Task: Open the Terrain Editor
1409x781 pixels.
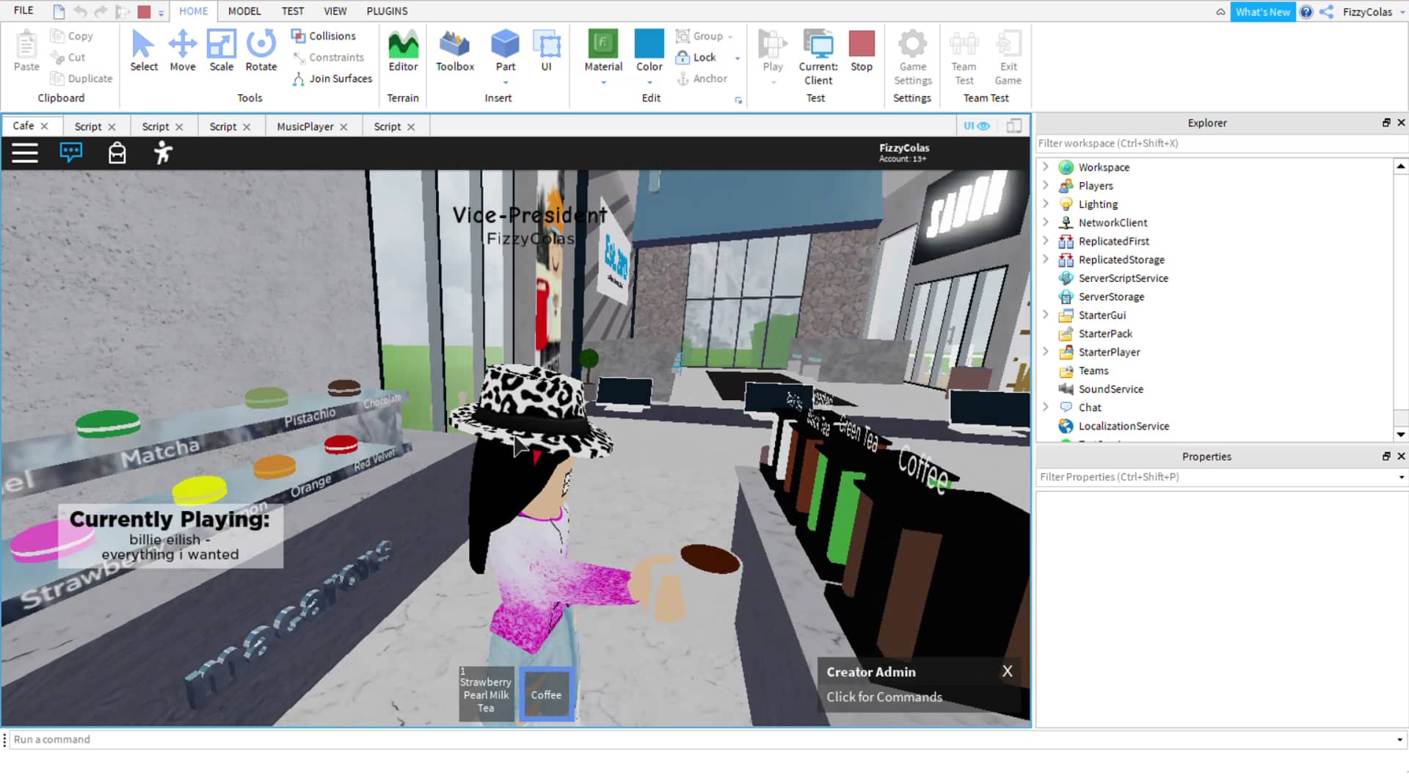Action: click(403, 50)
